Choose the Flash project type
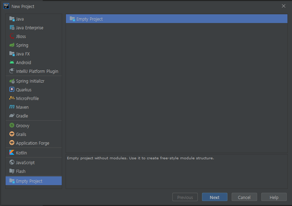The width and height of the screenshot is (292, 206). click(x=21, y=171)
